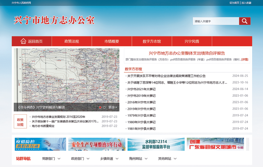
Task: Open the 2019年兴宁市大事记 article
Action: pyautogui.click(x=141, y=109)
